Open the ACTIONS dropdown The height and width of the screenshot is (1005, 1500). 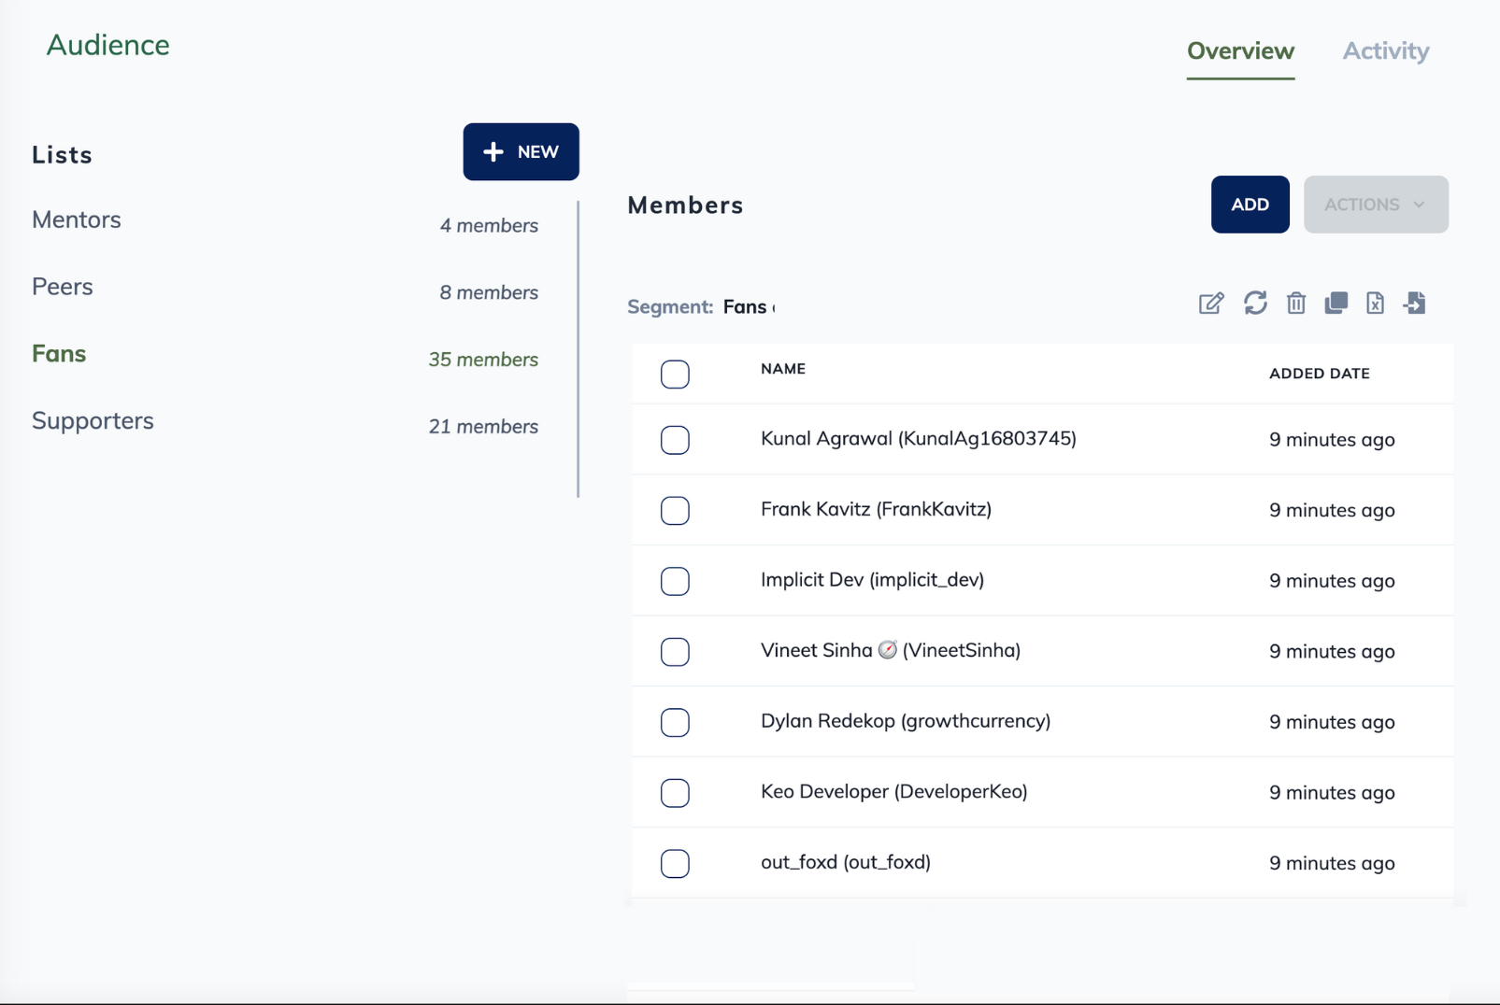1375,205
